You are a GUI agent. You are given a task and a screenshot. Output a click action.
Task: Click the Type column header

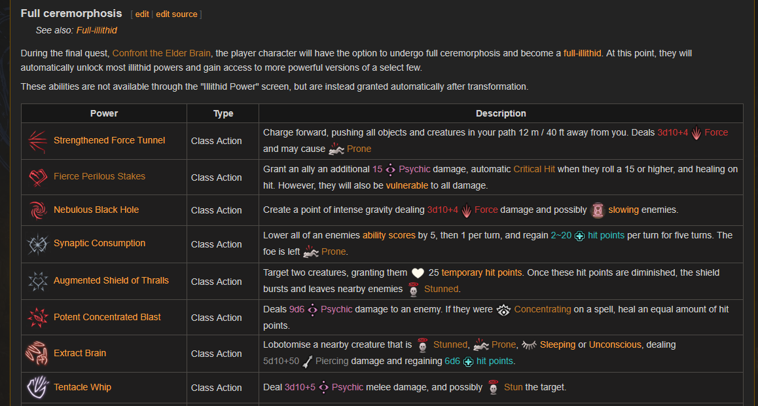click(x=223, y=113)
